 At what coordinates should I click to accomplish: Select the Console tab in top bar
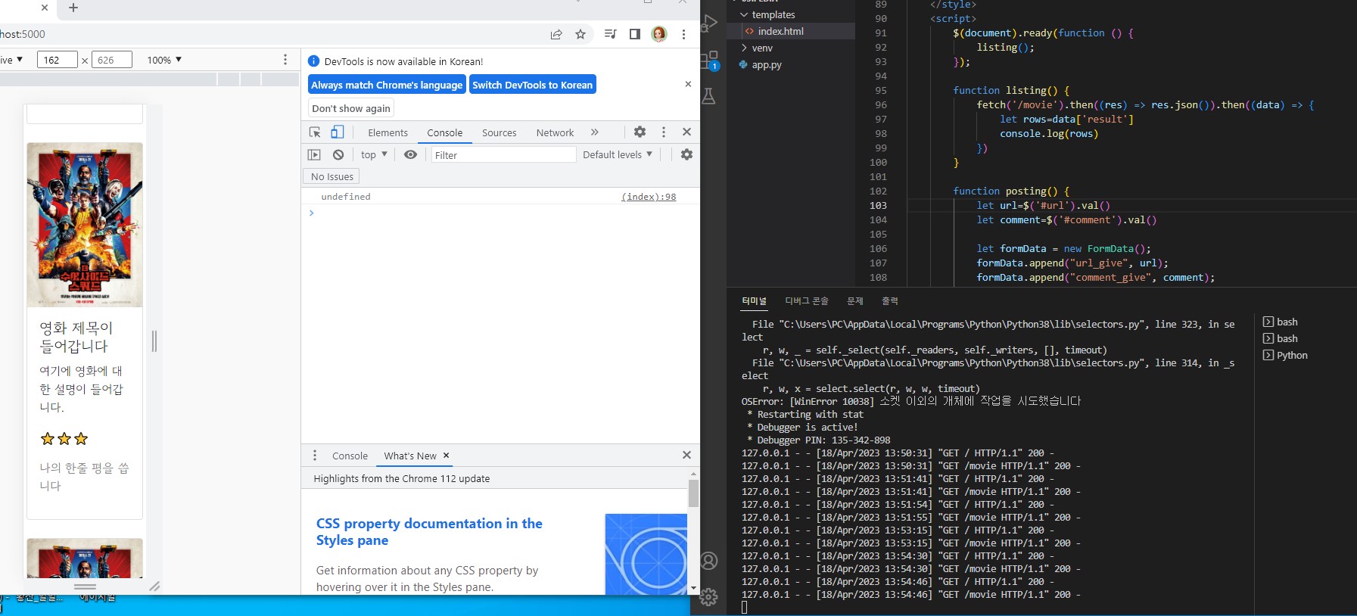pyautogui.click(x=444, y=132)
